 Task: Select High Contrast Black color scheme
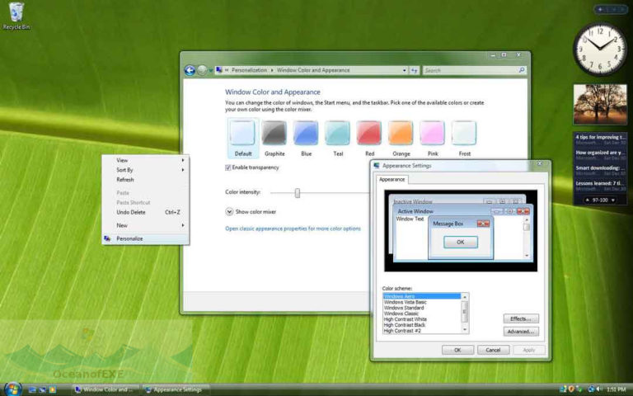422,325
